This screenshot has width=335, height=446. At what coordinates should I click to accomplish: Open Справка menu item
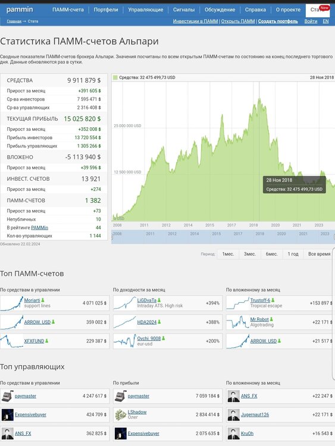click(x=255, y=10)
